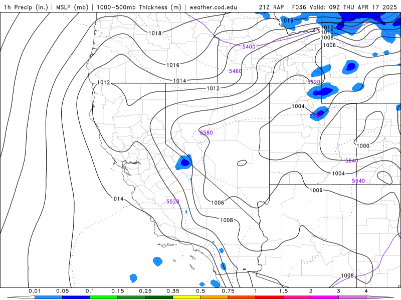Click the 1010 isobar label

[x=327, y=32]
